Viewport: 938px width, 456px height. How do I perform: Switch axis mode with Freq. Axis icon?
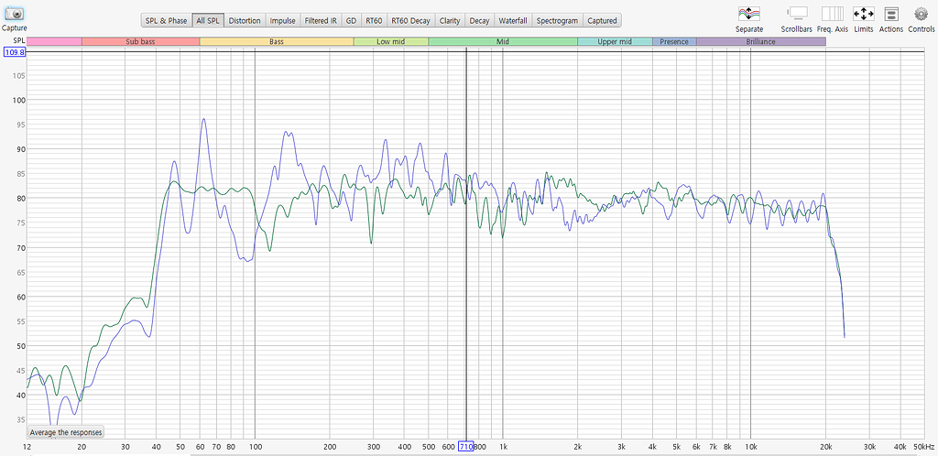coord(833,14)
